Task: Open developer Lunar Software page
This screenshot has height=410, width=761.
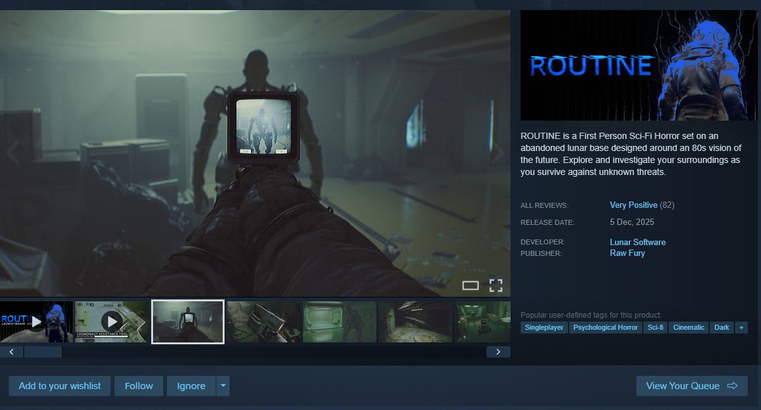Action: pos(638,242)
